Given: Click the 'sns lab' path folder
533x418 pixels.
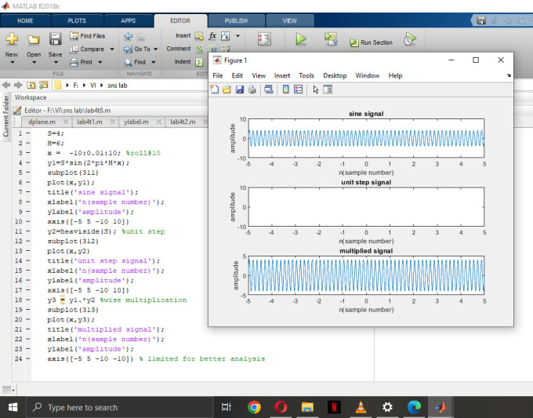Looking at the screenshot, I should [118, 85].
